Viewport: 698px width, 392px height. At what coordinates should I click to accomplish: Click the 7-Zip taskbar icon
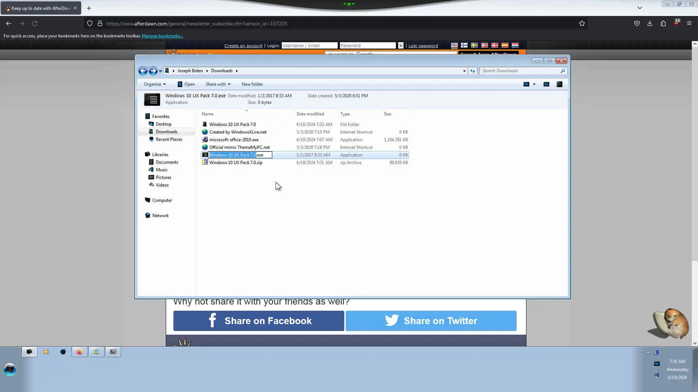coord(113,352)
